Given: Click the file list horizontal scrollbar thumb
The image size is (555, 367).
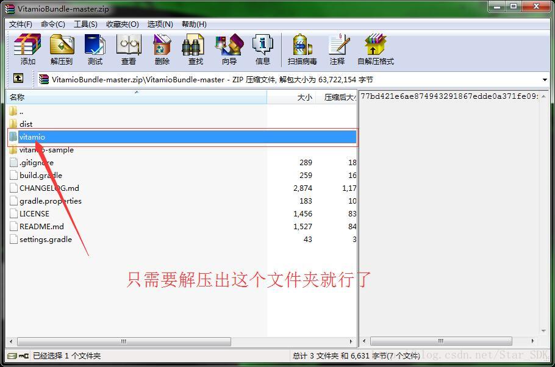Looking at the screenshot, I should click(124, 341).
